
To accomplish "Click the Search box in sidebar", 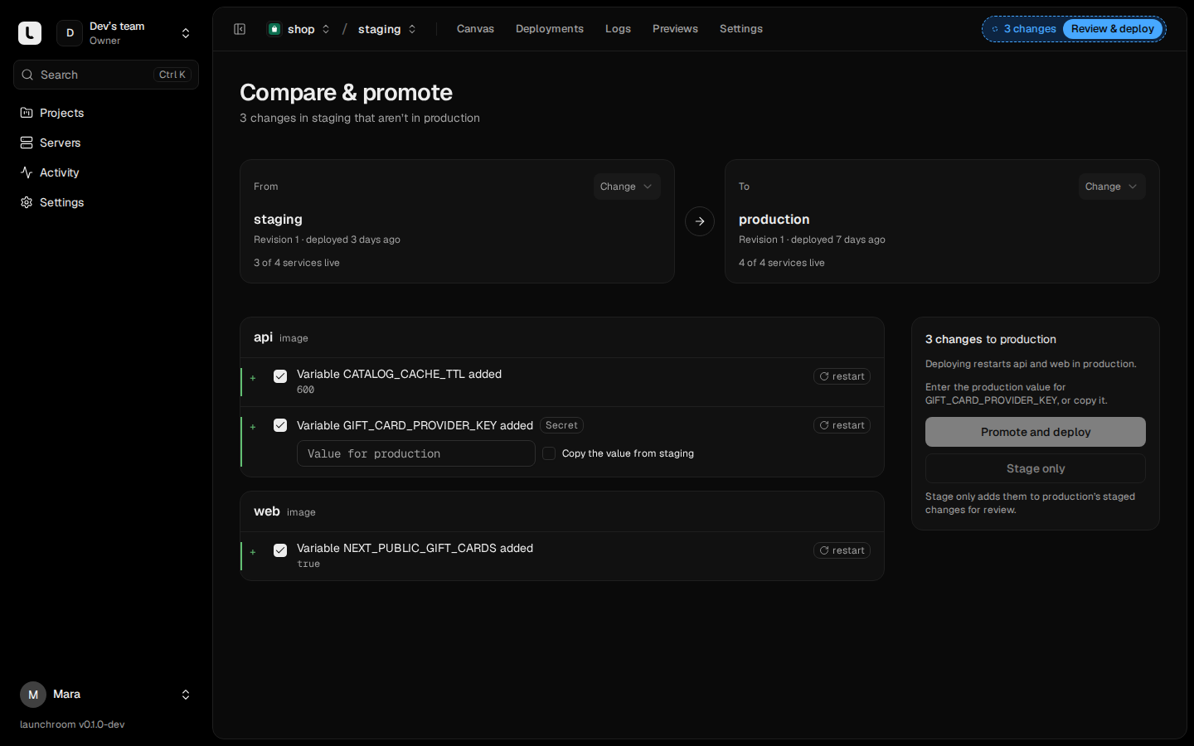I will coord(106,75).
